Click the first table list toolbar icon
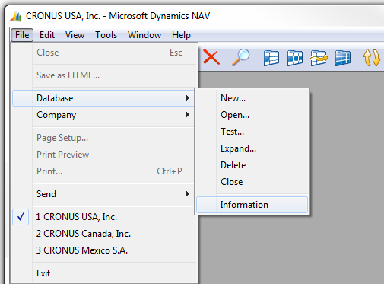The width and height of the screenshot is (384, 284). point(271,58)
